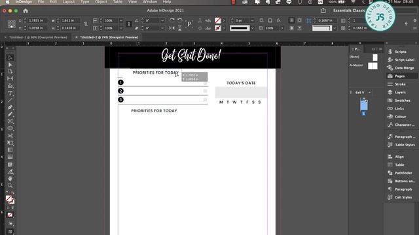Select the Free Transform tool

(x=10, y=143)
